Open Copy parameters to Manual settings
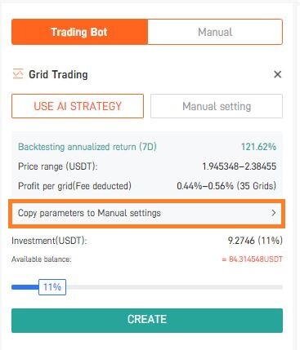Screen dimensions: 300x350 tap(147, 213)
